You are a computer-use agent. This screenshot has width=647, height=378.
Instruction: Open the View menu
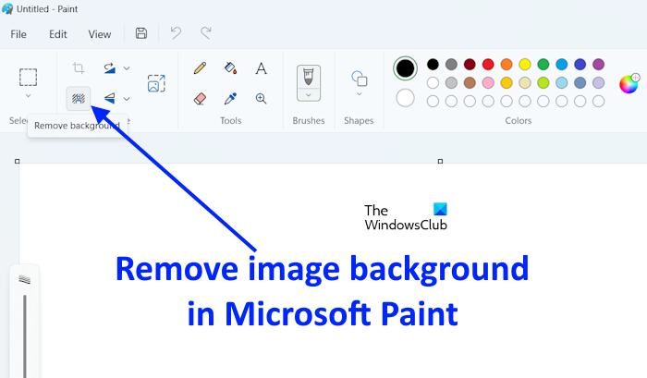point(100,34)
